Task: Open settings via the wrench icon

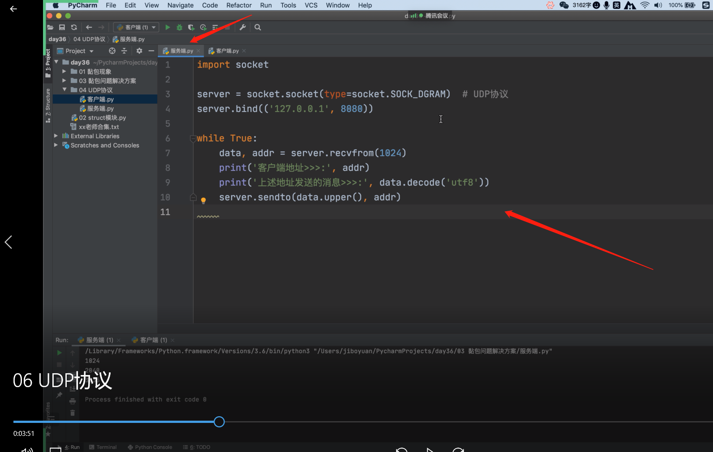Action: 243,27
